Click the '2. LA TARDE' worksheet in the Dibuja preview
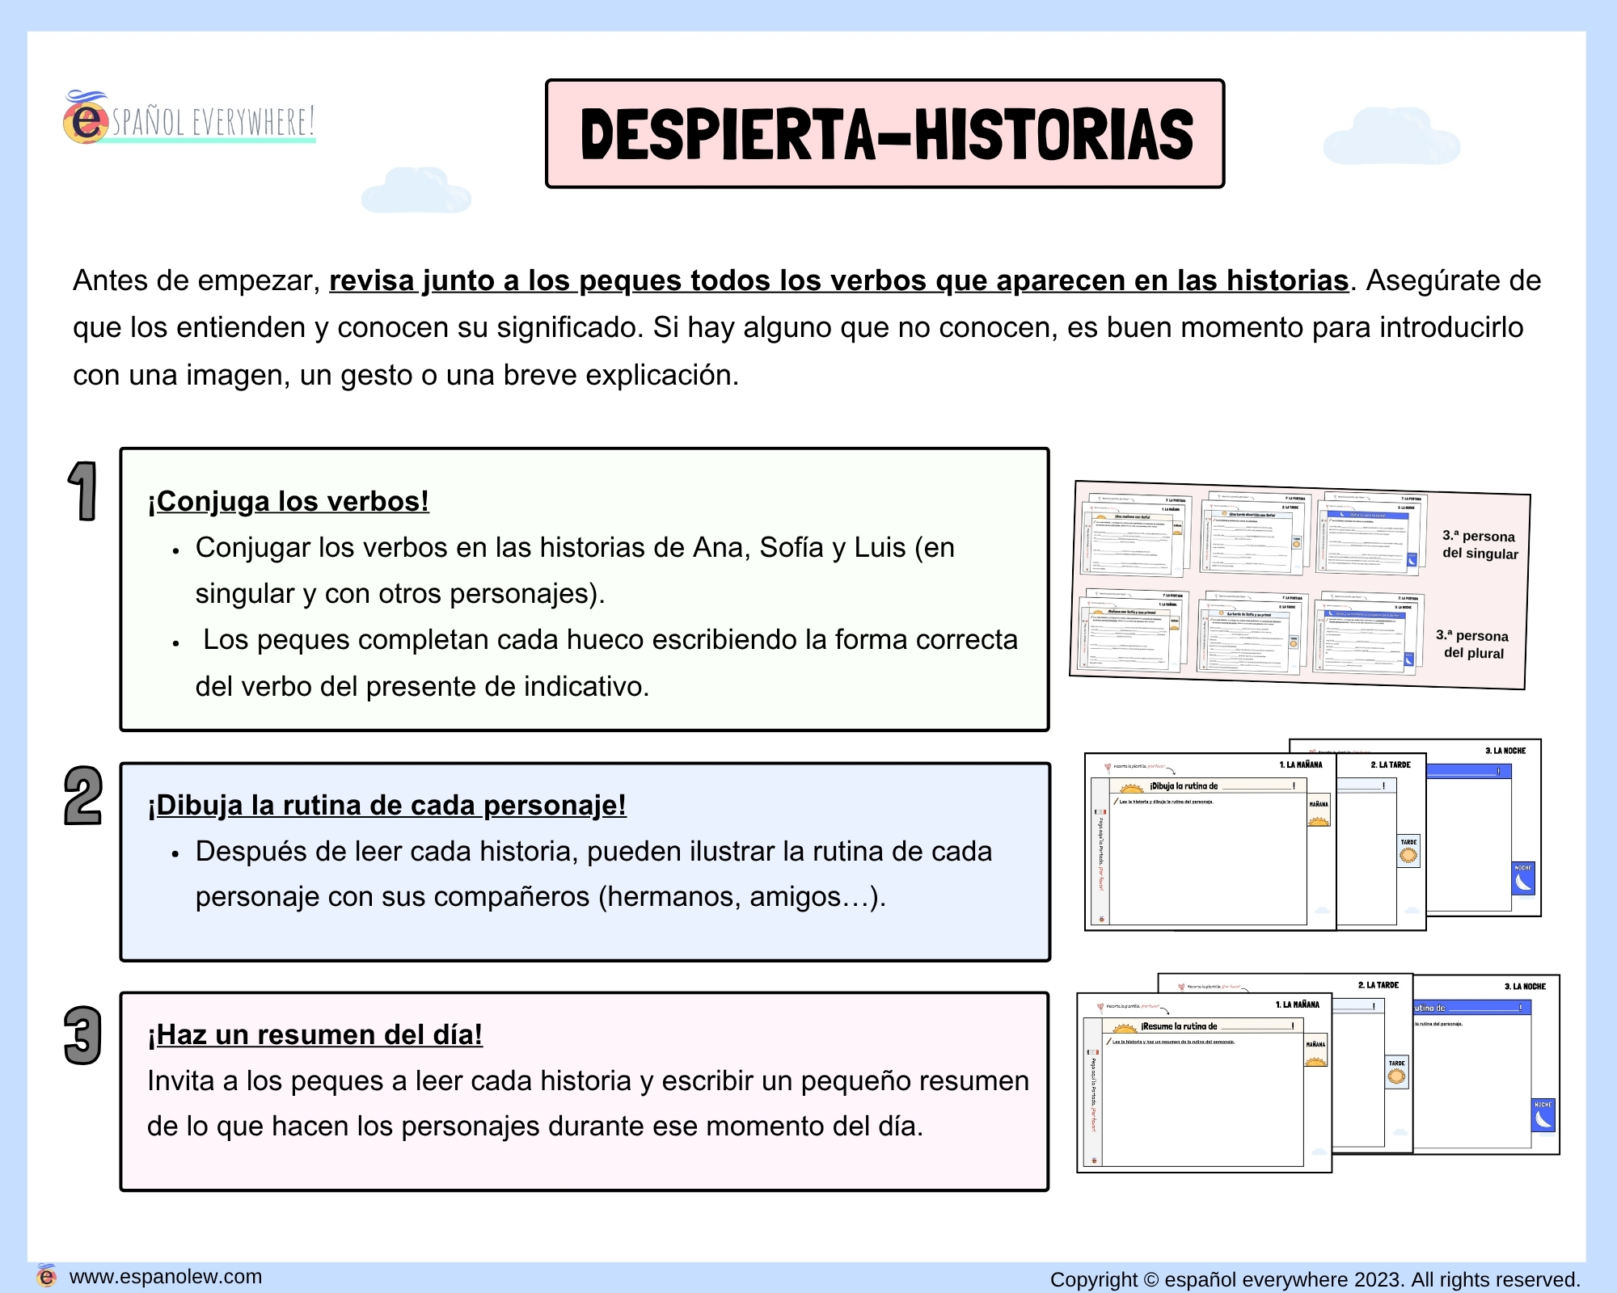The image size is (1617, 1293). click(1381, 841)
